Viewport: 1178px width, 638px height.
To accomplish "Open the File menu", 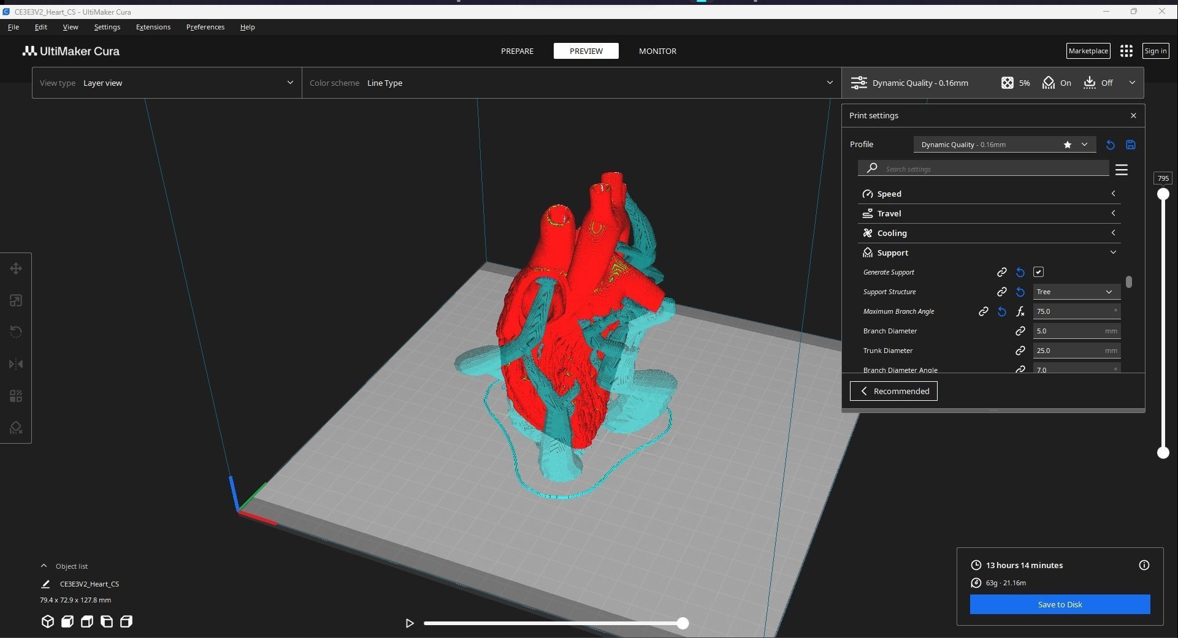I will (13, 27).
